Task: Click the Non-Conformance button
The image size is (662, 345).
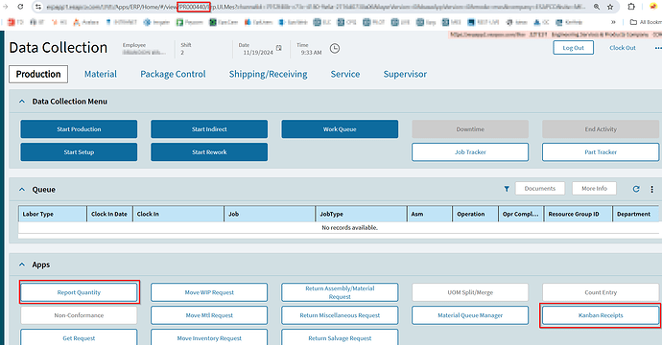Action: point(79,315)
